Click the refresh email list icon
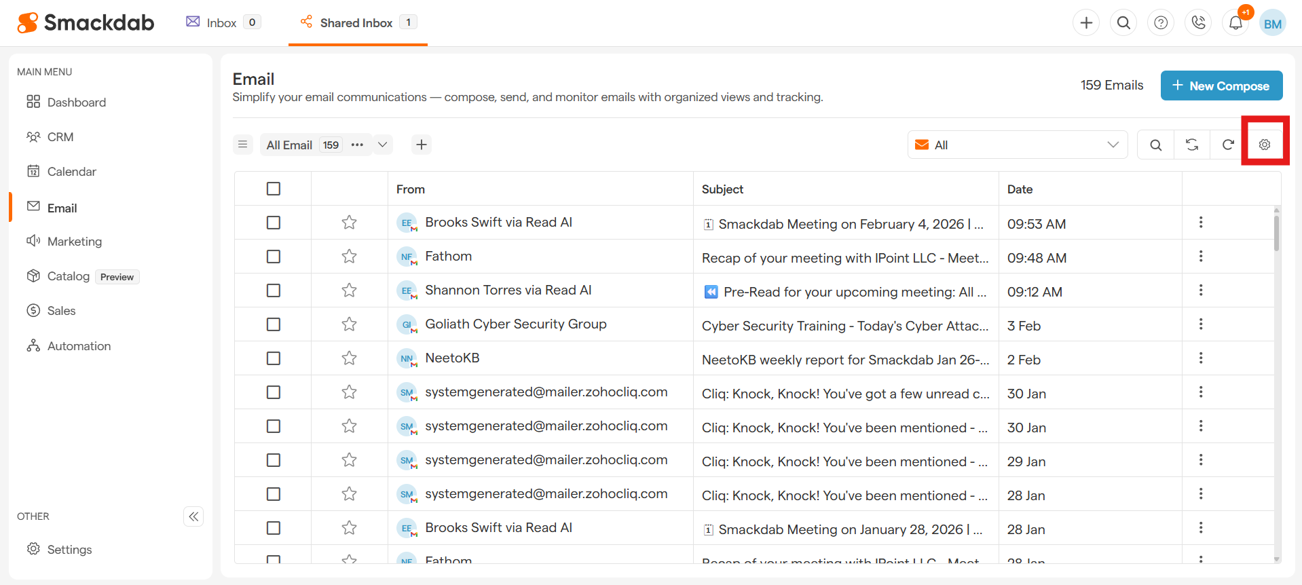The height and width of the screenshot is (585, 1302). pos(1227,145)
